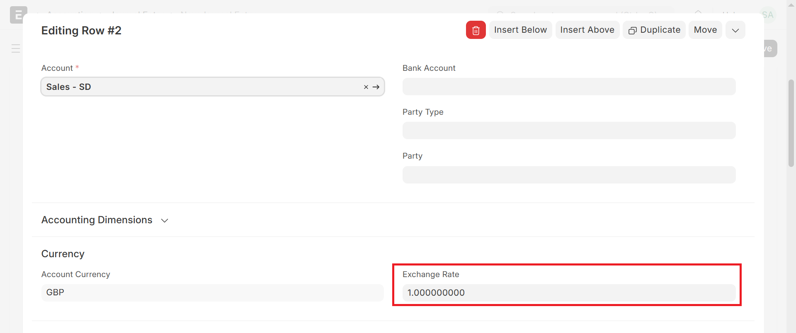796x333 pixels.
Task: Click the Insert Above button
Action: (x=587, y=30)
